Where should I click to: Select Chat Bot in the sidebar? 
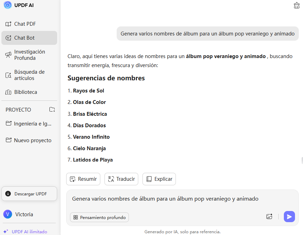24,38
